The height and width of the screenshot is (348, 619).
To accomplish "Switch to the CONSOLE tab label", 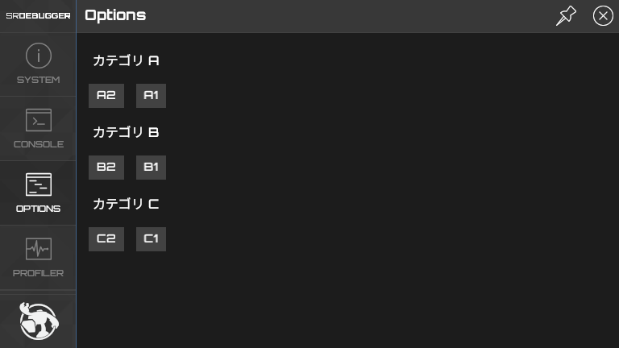I will 38,144.
